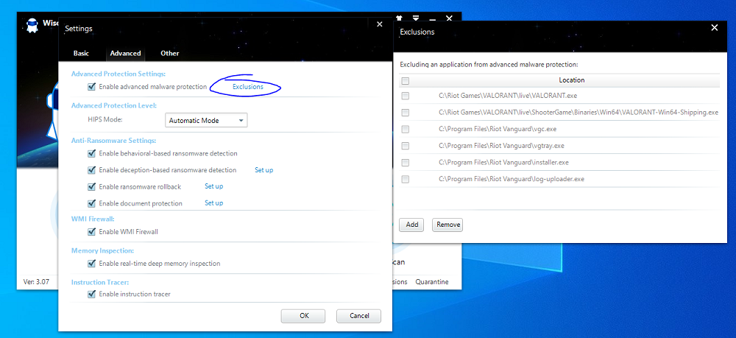The image size is (736, 338).
Task: Select the Advanced tab
Action: (x=125, y=54)
